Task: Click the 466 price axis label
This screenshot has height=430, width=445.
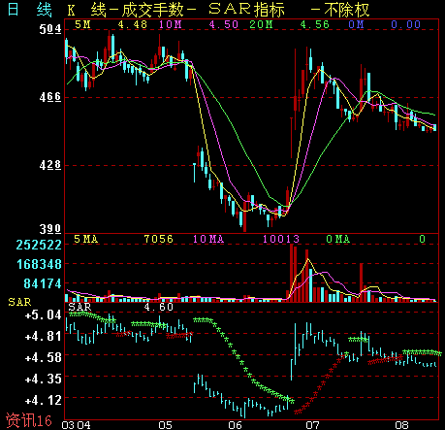Action: click(x=50, y=97)
